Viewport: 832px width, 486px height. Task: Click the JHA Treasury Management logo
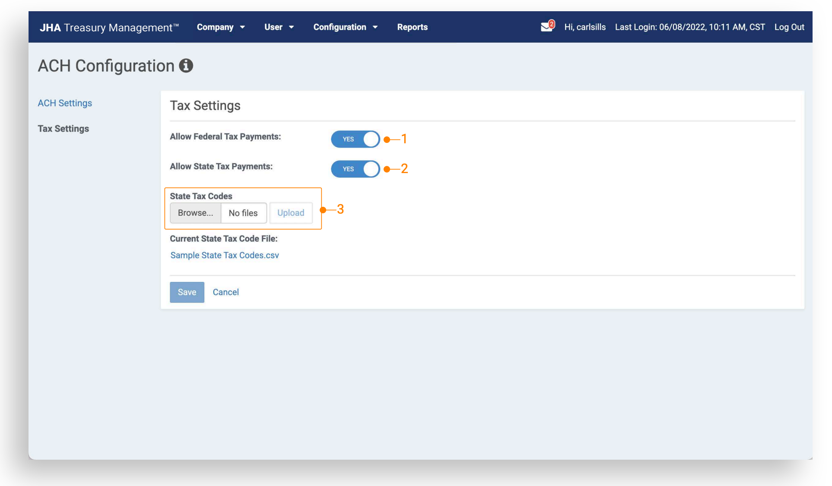[x=109, y=27]
